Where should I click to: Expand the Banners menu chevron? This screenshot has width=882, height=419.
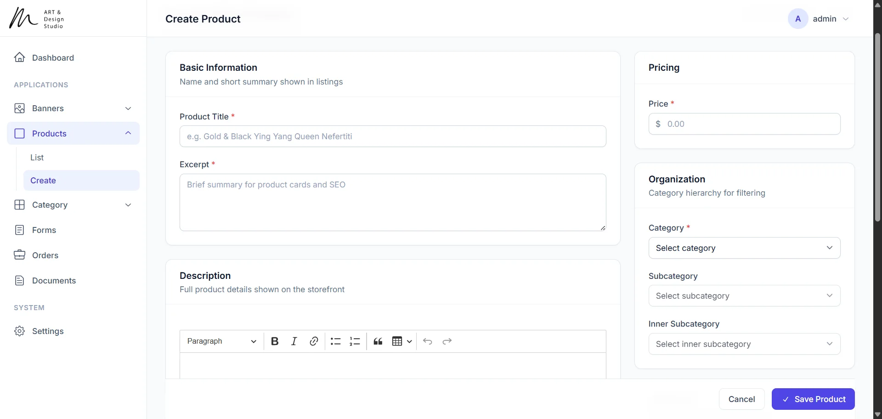tap(128, 108)
